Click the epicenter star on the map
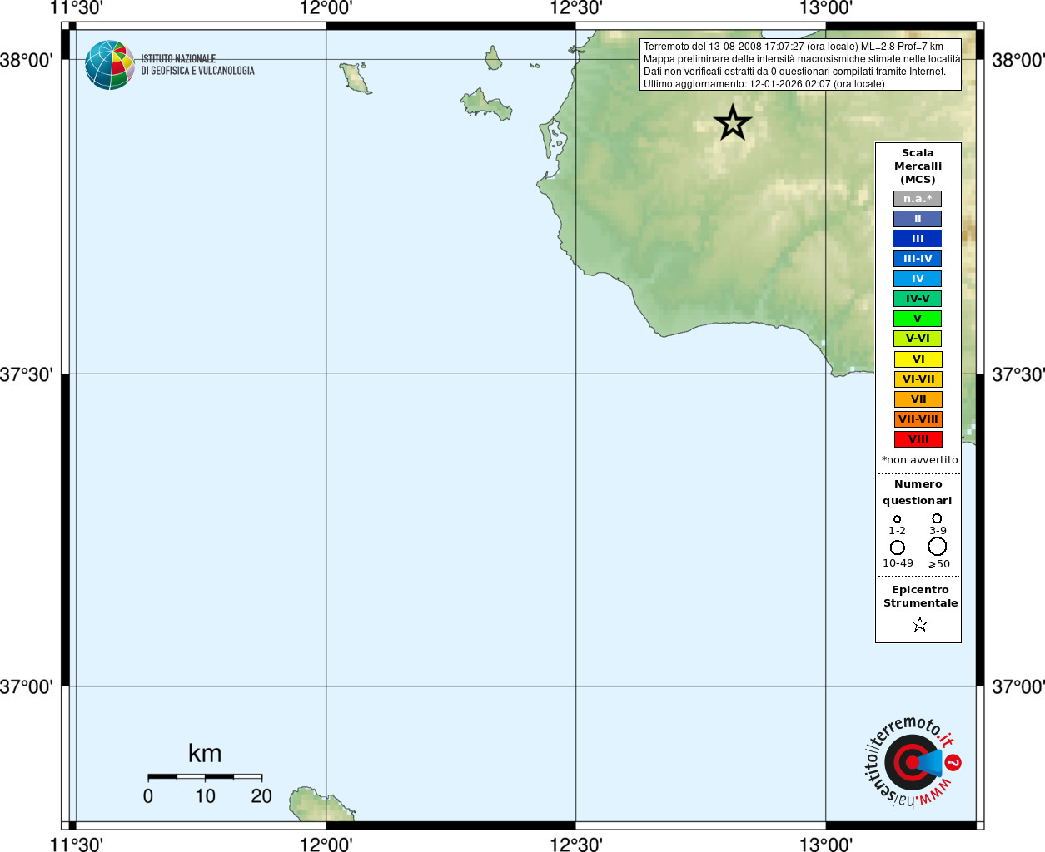 (x=733, y=123)
